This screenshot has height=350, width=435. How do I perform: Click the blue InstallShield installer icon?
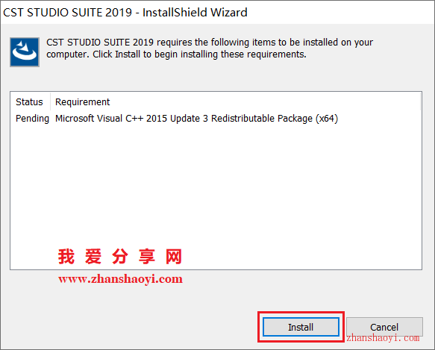pyautogui.click(x=25, y=52)
